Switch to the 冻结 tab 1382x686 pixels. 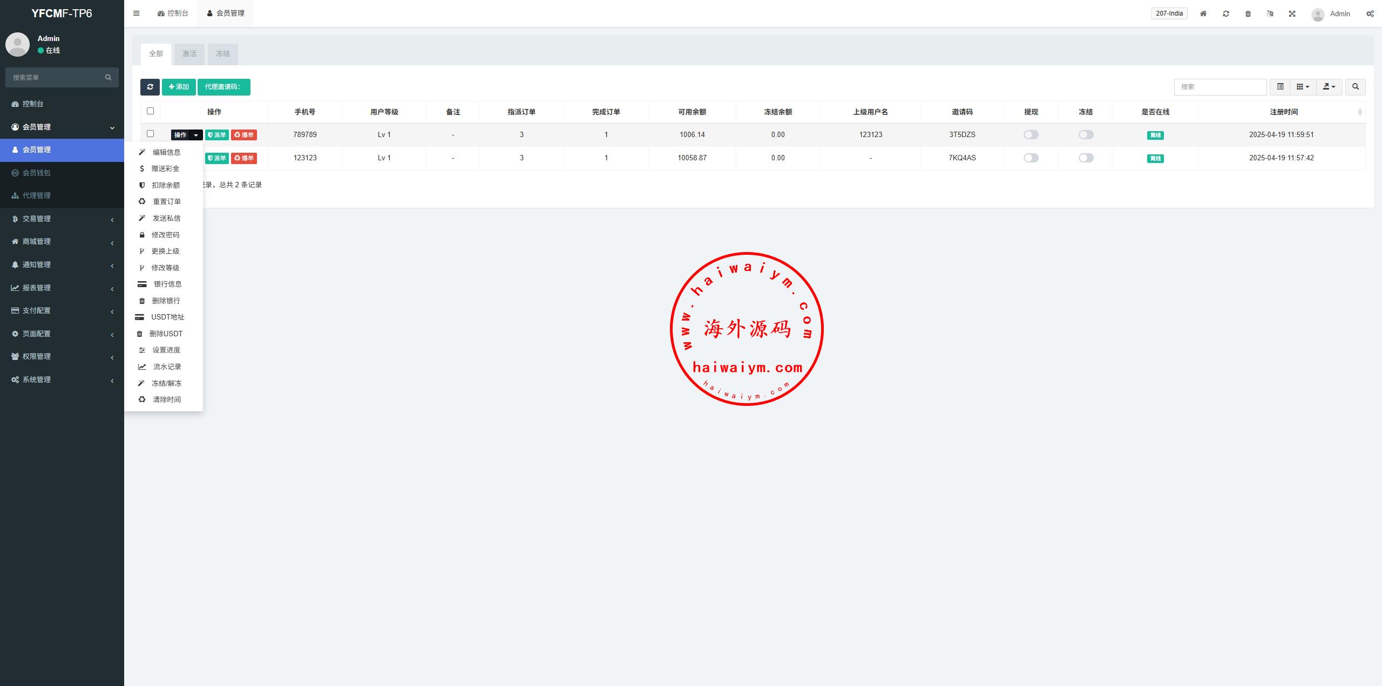222,54
